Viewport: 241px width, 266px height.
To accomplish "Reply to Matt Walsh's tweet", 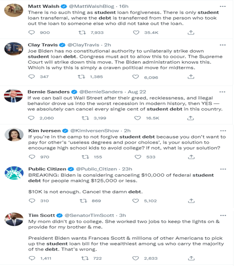I will (32, 32).
